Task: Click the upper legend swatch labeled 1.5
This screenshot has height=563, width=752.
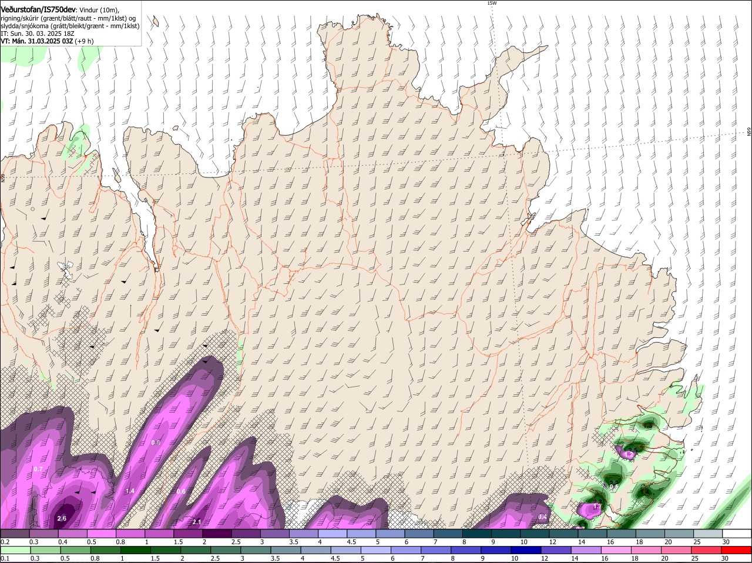Action: (x=188, y=533)
